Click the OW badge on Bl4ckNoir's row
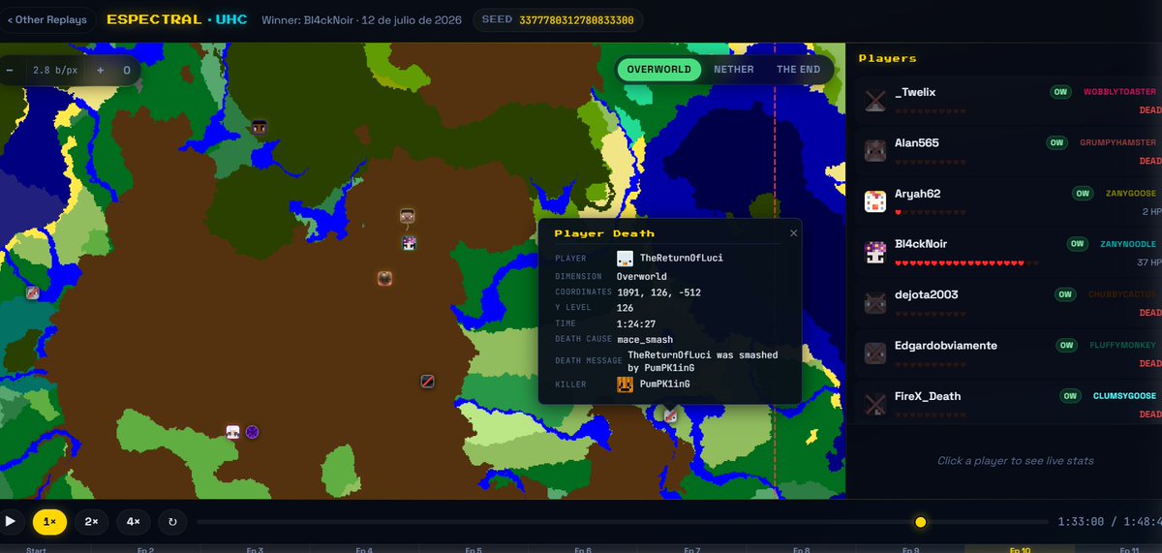This screenshot has width=1162, height=553. click(1077, 244)
